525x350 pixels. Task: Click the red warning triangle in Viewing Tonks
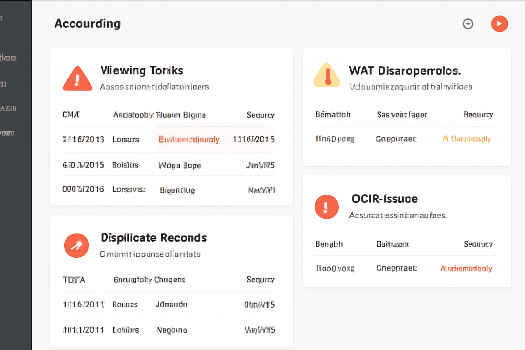tap(77, 79)
